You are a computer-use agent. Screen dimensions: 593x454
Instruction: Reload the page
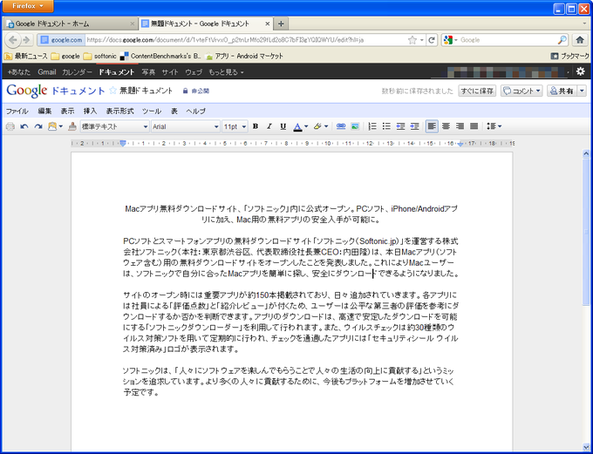(432, 40)
